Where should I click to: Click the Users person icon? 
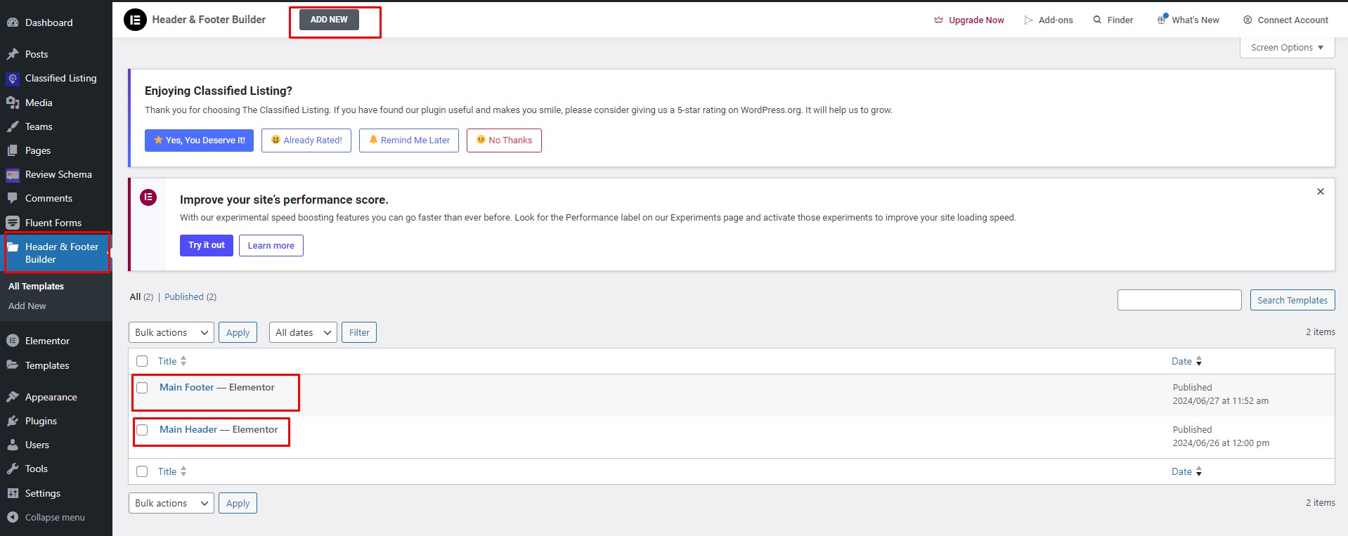[x=13, y=445]
